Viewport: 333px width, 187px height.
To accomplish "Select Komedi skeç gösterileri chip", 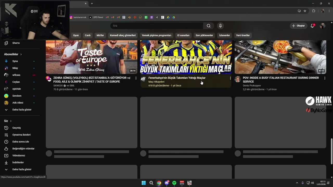I will coord(123,35).
